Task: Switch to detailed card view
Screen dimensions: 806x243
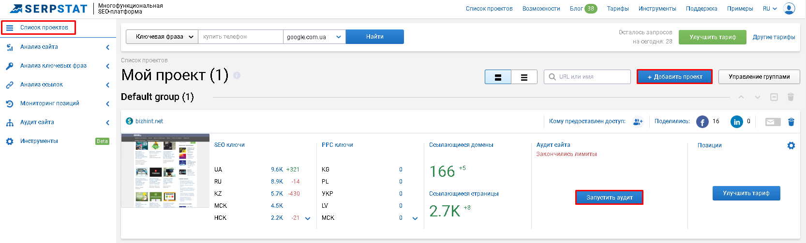Action: tap(498, 77)
